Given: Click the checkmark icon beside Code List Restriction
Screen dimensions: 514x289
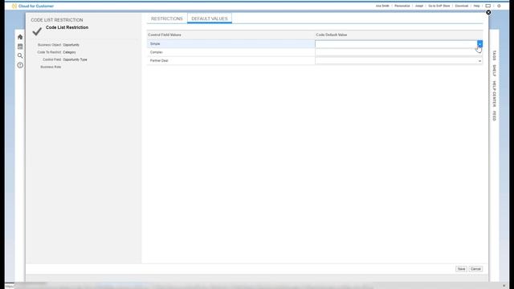Looking at the screenshot, I should click(x=37, y=31).
